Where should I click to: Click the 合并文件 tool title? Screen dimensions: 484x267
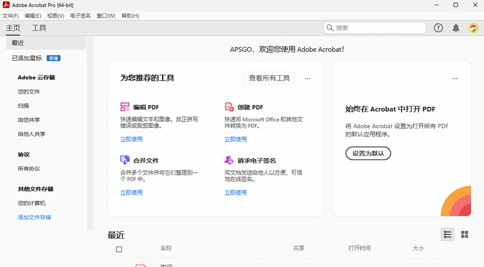pos(146,160)
